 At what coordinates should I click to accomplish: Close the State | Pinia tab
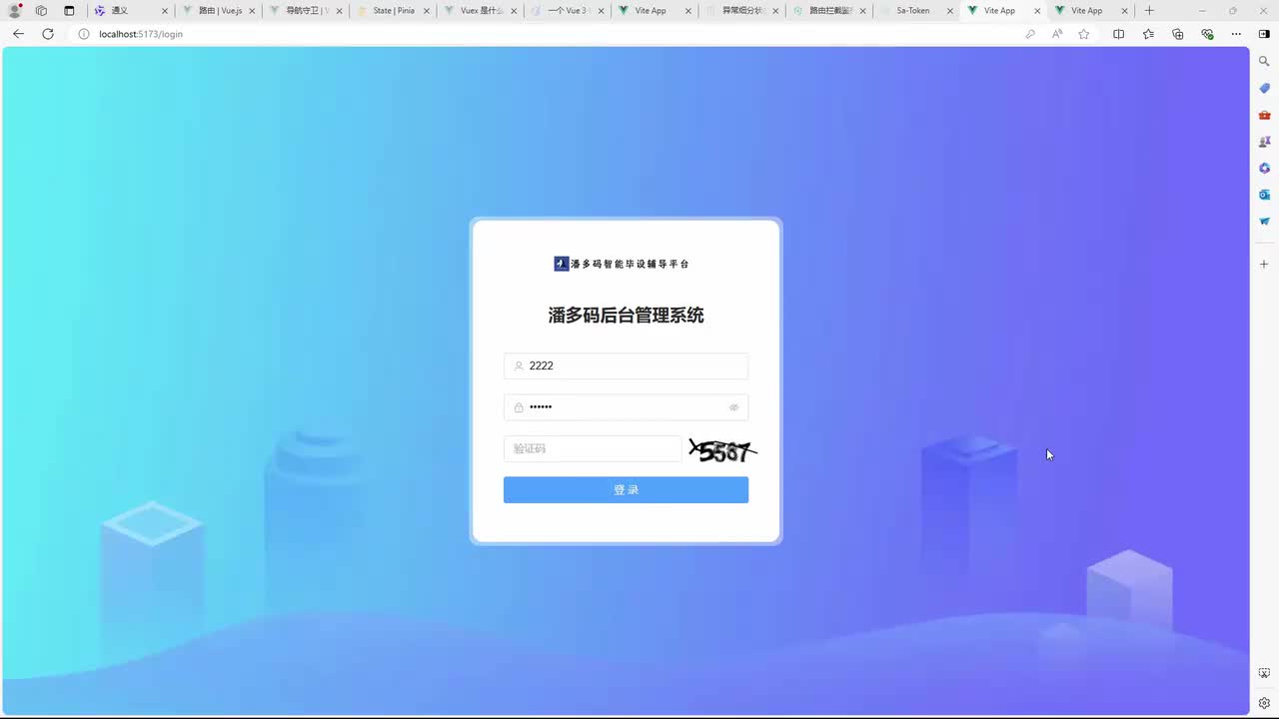tap(427, 11)
